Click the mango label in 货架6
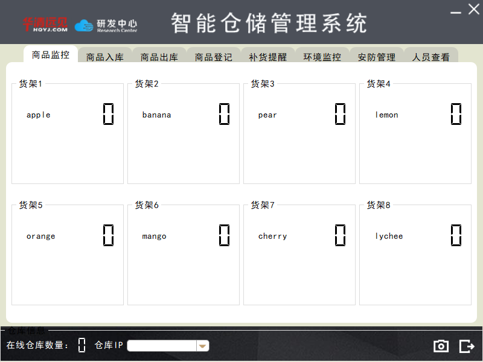This screenshot has width=483, height=362. point(155,237)
